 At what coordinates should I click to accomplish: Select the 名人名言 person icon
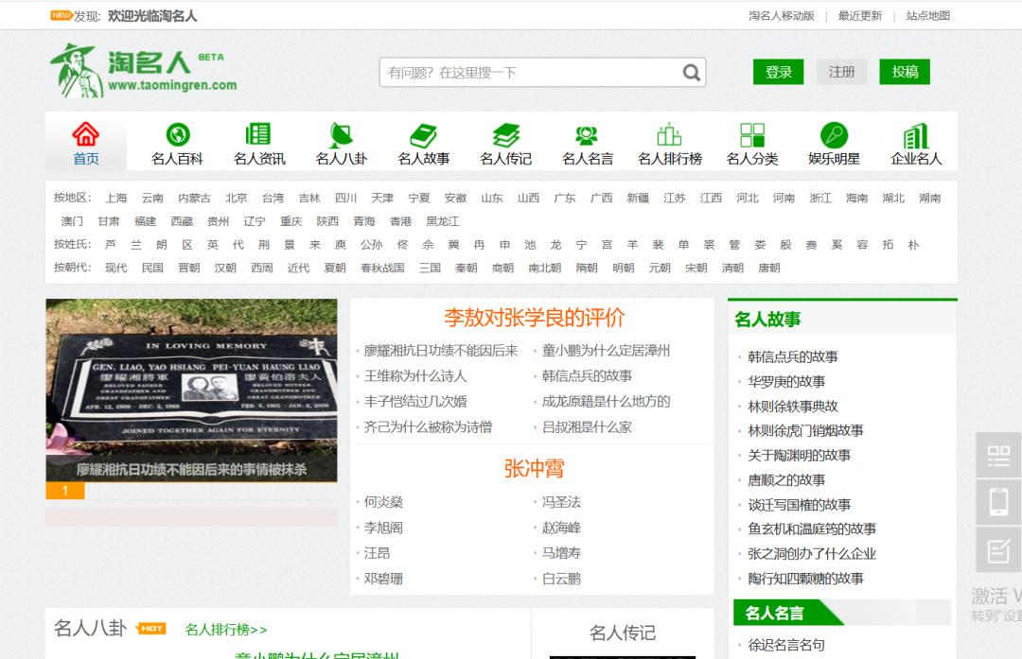588,134
